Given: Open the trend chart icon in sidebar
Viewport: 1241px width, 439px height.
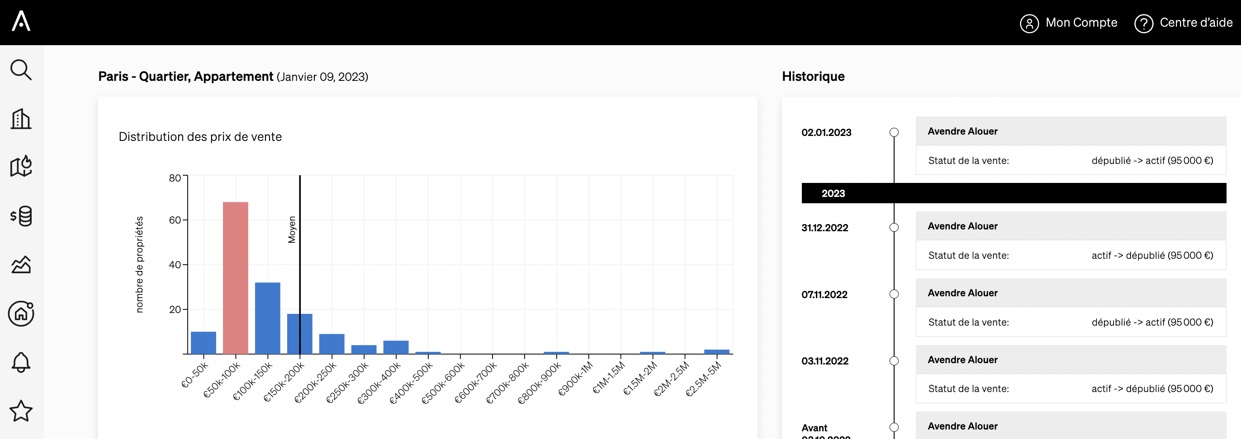Looking at the screenshot, I should pyautogui.click(x=21, y=265).
